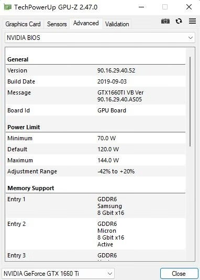Viewport: 200px width, 280px height.
Task: Click the vertical scrollbar thumb
Action: click(x=190, y=101)
